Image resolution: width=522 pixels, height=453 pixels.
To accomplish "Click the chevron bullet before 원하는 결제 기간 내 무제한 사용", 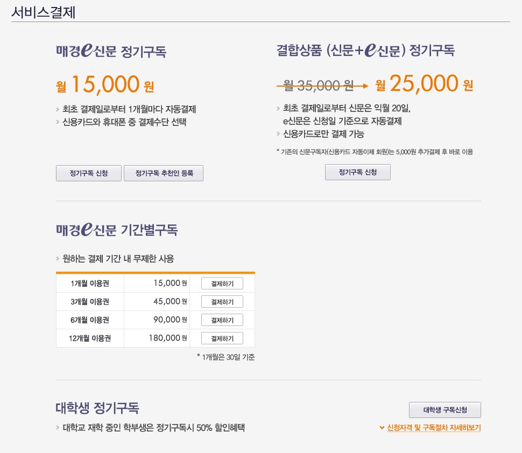I will tap(58, 259).
